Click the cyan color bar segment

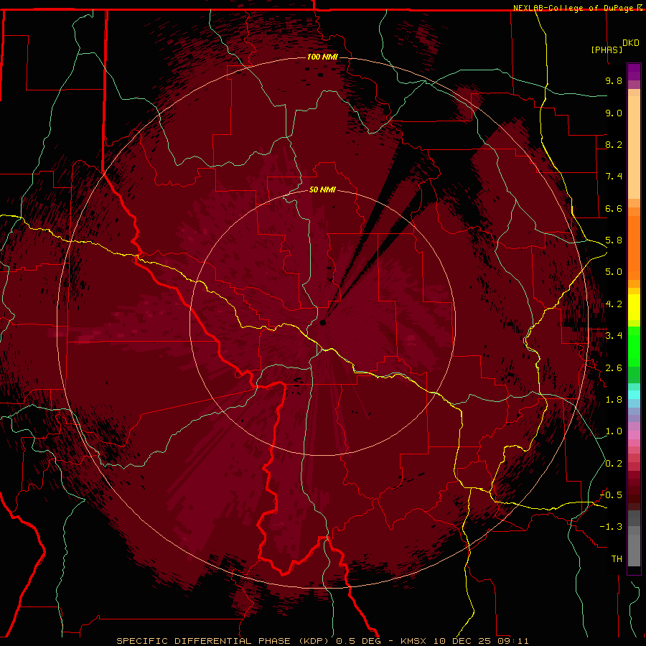pyautogui.click(x=634, y=395)
